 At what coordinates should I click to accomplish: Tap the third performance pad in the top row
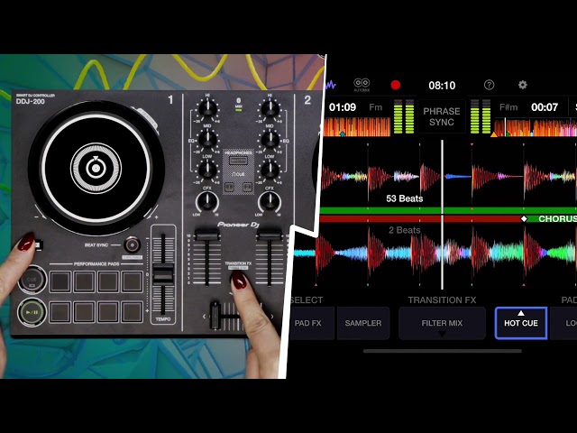point(108,281)
